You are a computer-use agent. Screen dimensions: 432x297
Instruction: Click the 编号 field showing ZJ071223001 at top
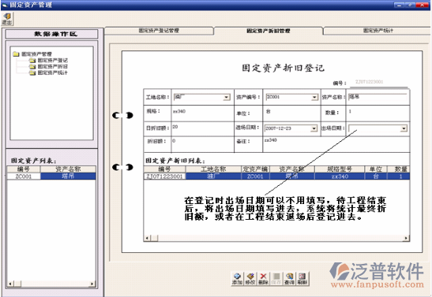click(378, 82)
